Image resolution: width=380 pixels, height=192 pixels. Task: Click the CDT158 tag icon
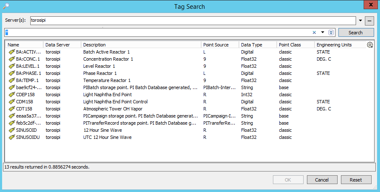coord(12,109)
